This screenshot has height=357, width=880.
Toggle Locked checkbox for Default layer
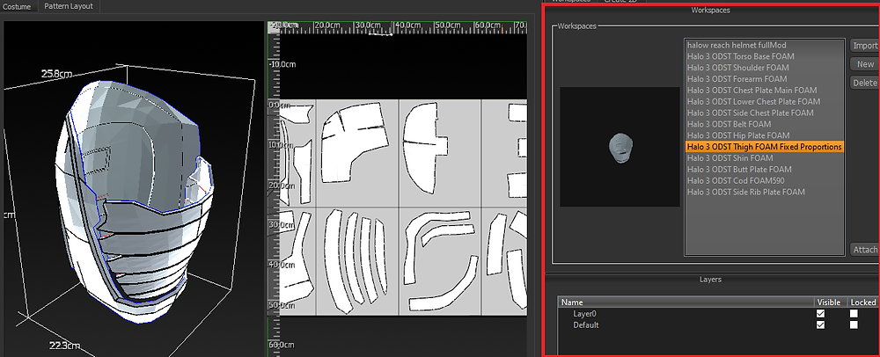[854, 325]
